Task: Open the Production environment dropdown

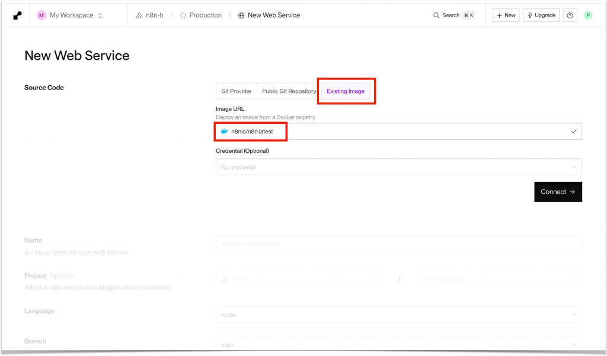Action: point(500,280)
